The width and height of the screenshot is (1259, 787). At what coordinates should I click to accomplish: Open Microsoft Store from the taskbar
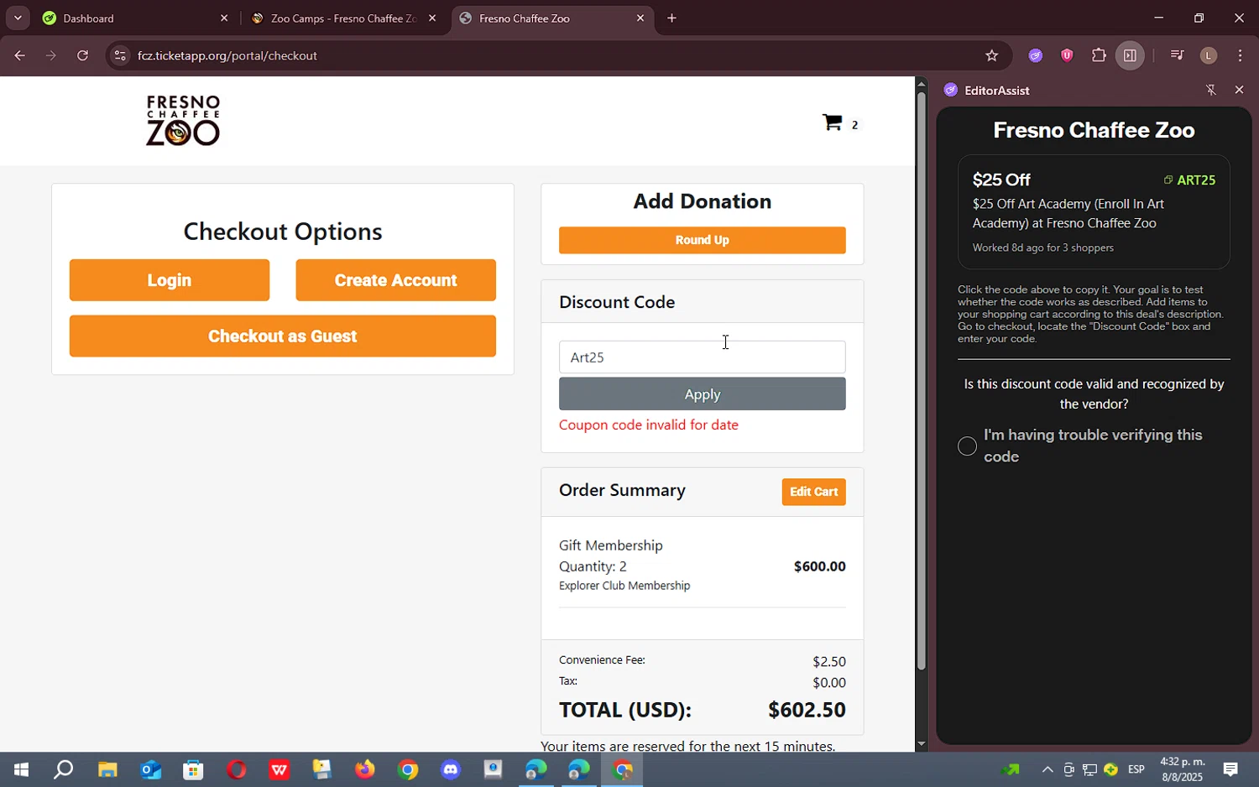pos(193,769)
